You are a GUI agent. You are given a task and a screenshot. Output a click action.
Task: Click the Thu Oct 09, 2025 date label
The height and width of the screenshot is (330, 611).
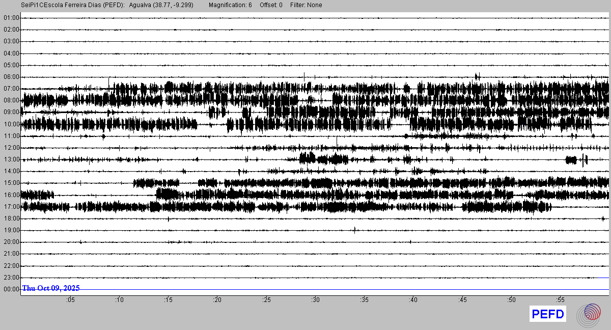51,288
